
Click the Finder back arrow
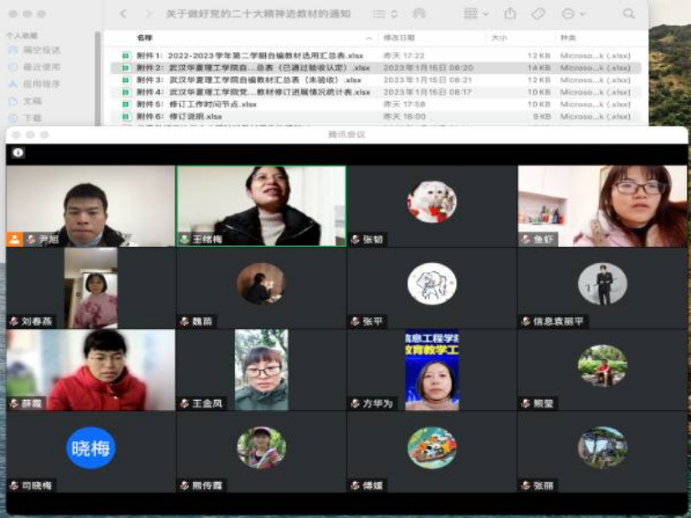(123, 14)
